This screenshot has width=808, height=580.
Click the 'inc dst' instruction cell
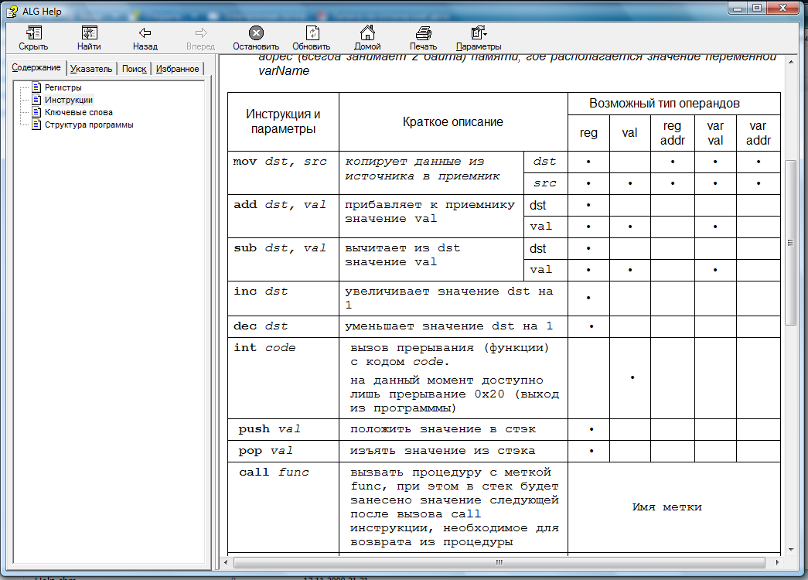pyautogui.click(x=284, y=298)
